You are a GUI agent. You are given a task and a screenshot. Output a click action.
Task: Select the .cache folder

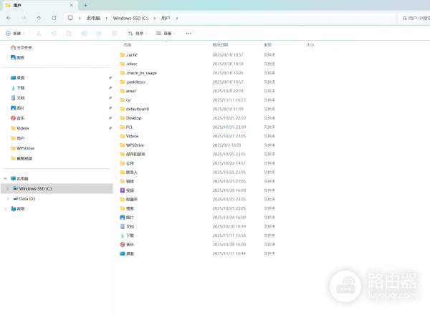tap(128, 55)
